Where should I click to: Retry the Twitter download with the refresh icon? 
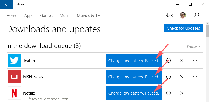[169, 61]
